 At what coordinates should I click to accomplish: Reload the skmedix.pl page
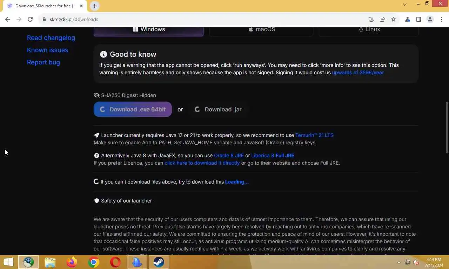point(30,19)
